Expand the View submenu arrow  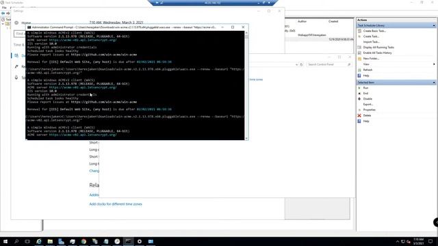[x=434, y=64]
